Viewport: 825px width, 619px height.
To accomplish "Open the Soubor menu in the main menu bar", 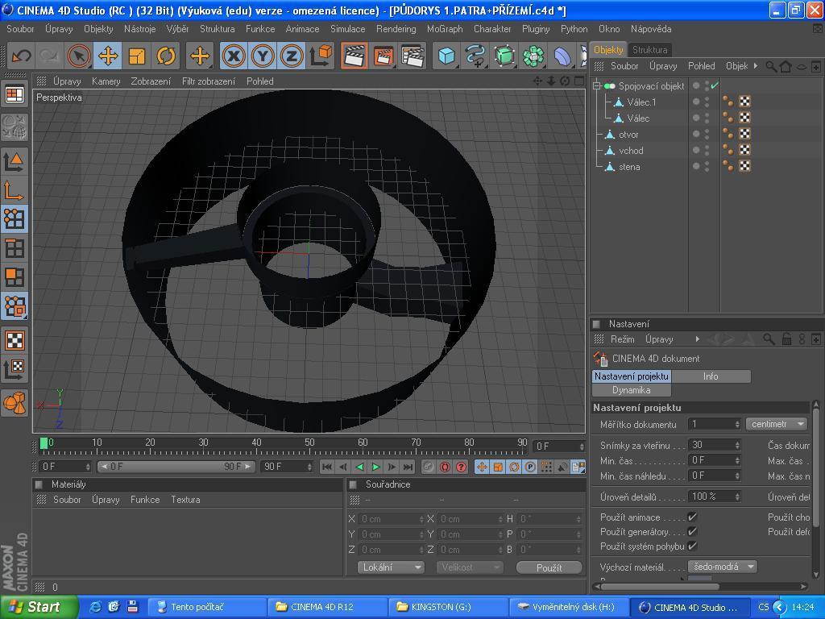I will (x=20, y=29).
